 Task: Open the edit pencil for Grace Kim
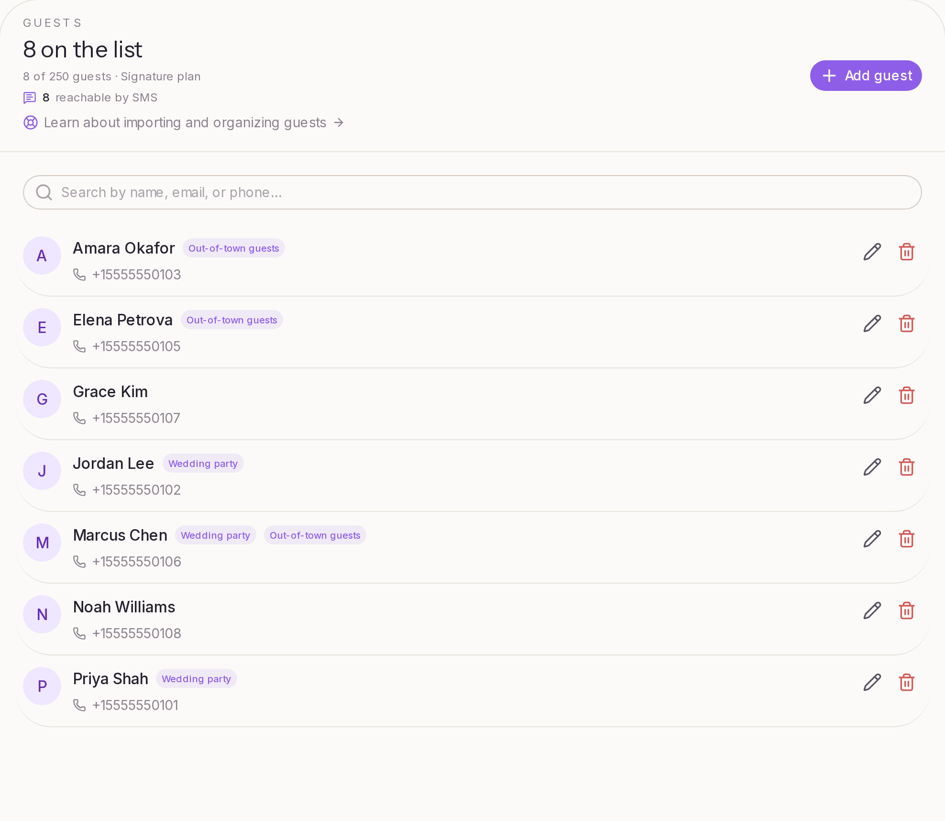872,395
